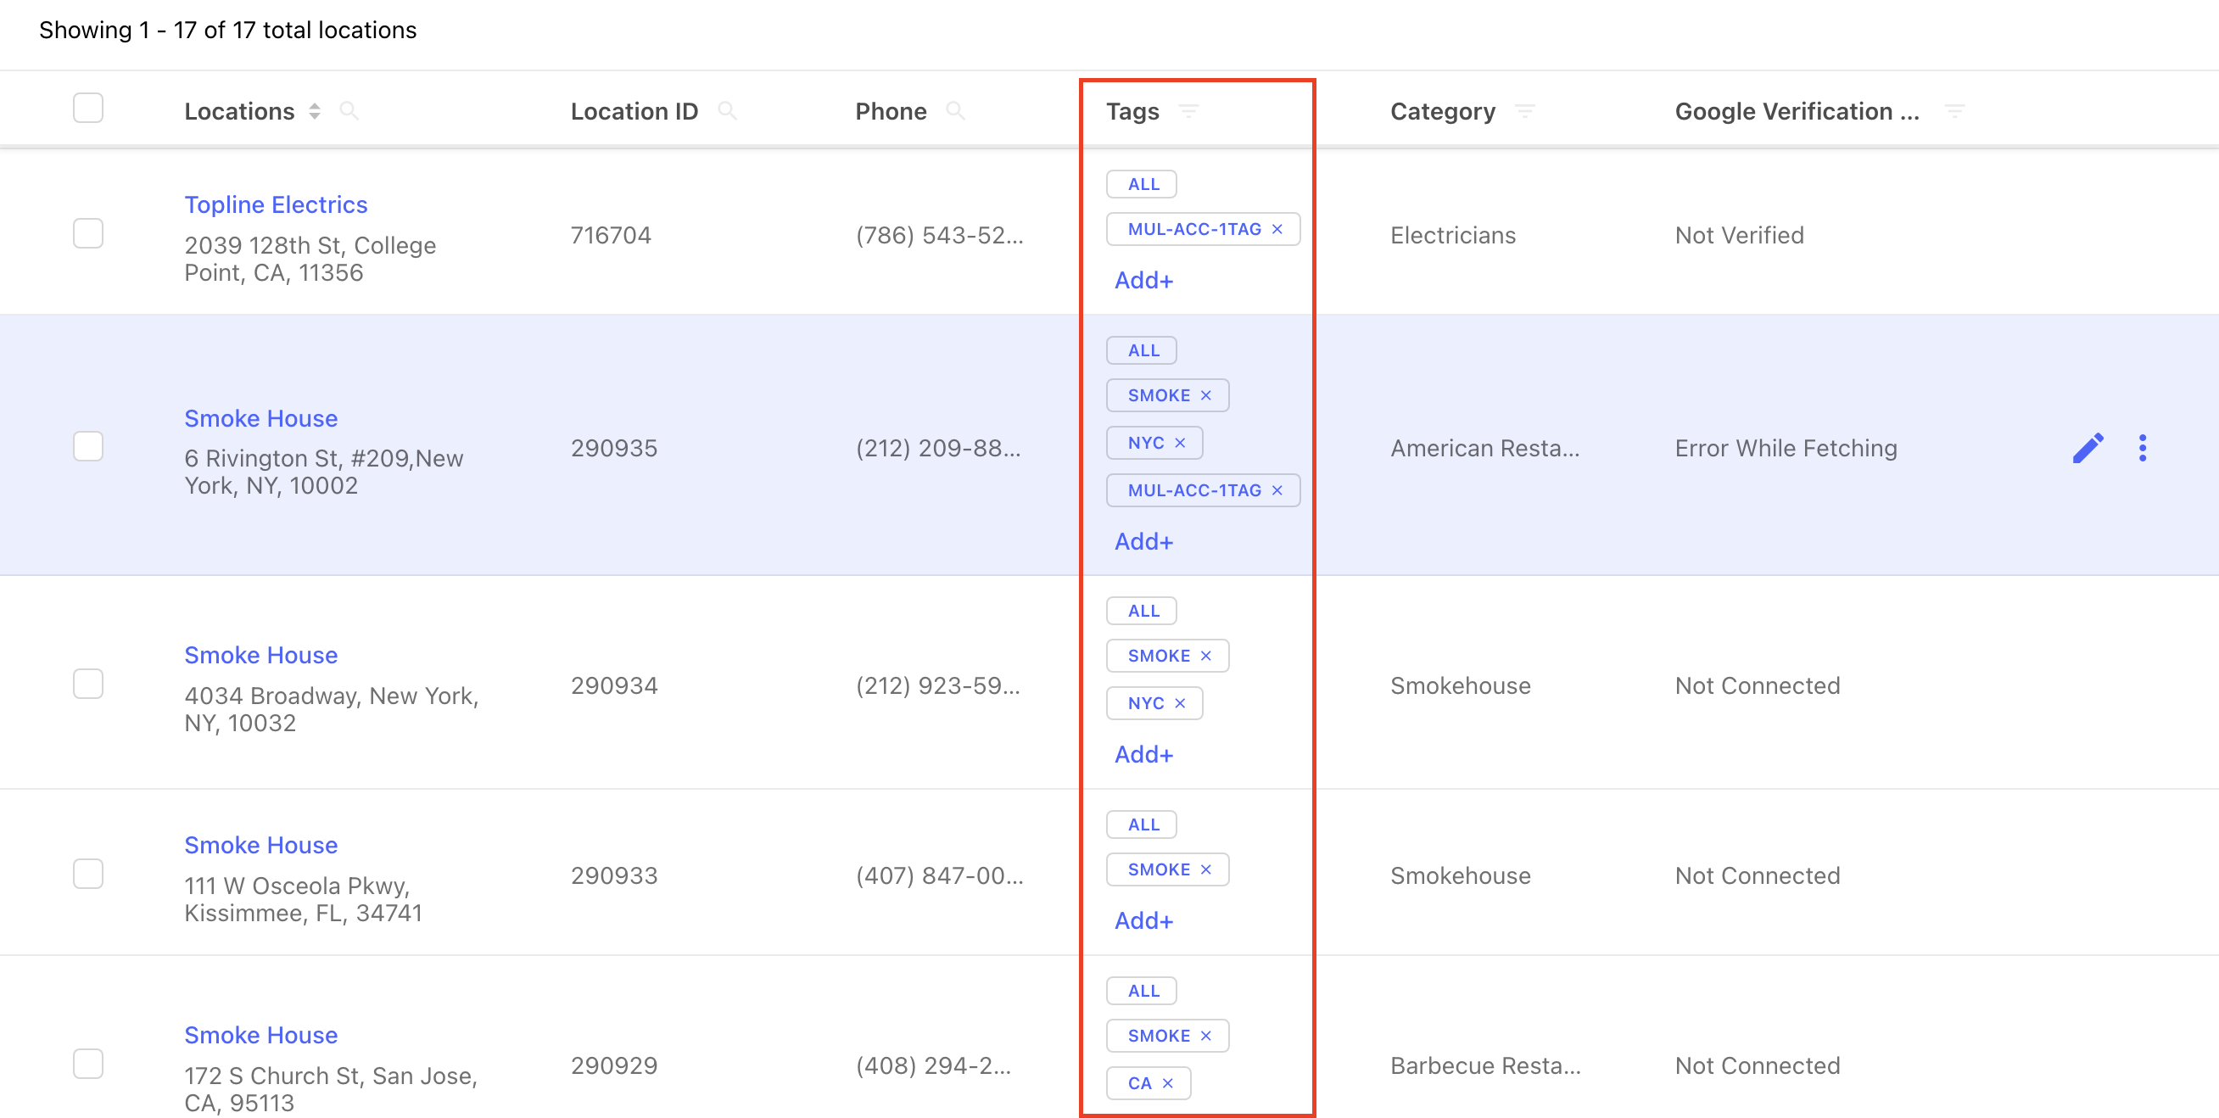
Task: Click Location ID 290933
Action: click(614, 875)
